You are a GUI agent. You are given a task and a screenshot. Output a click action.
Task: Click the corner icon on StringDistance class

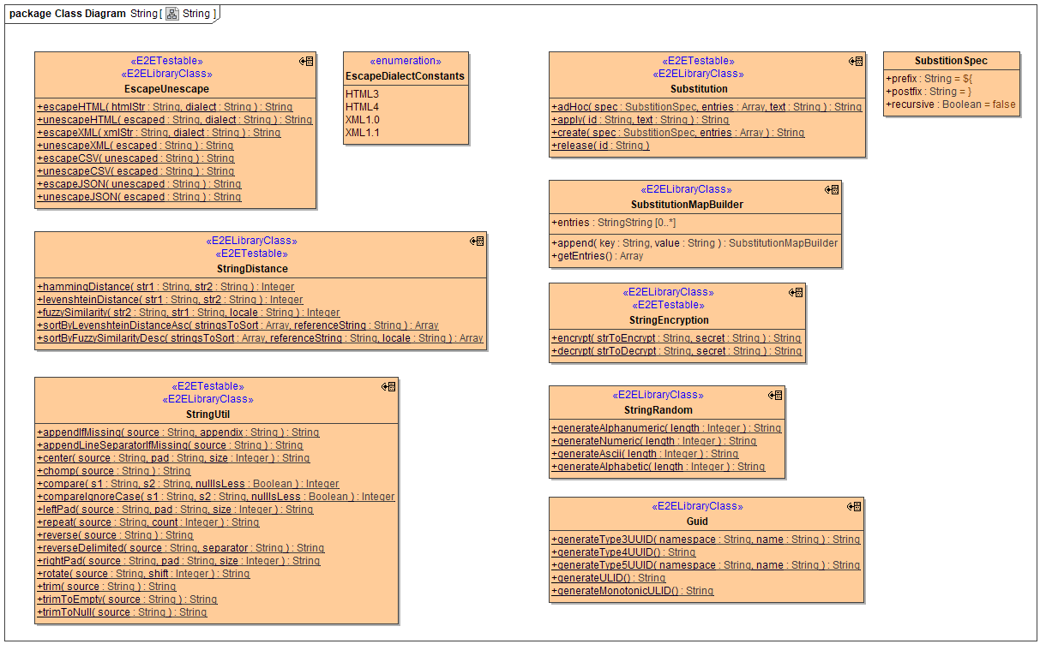coord(478,242)
